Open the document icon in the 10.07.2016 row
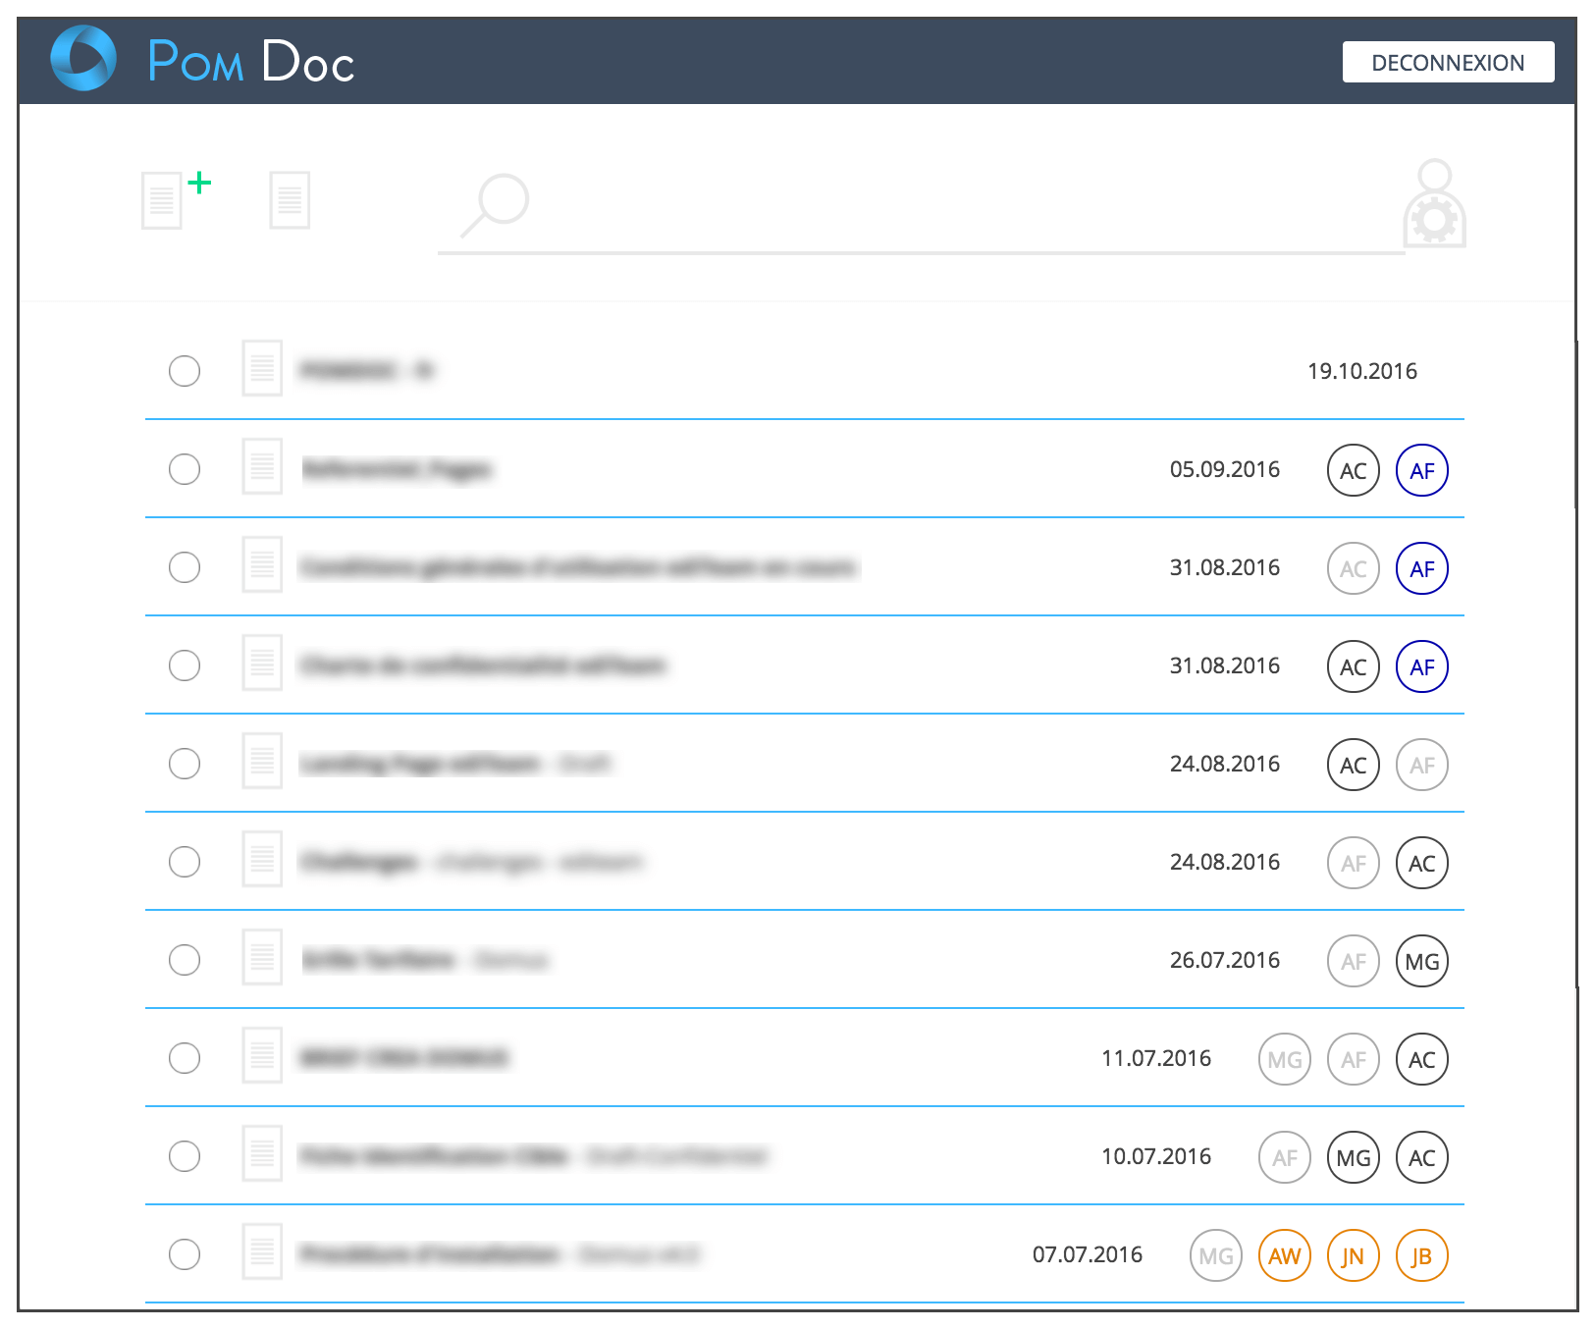Screen dimensions: 1596x1329 point(262,1154)
